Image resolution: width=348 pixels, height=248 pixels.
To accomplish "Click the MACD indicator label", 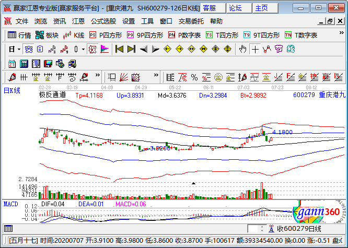I will [x=10, y=204].
